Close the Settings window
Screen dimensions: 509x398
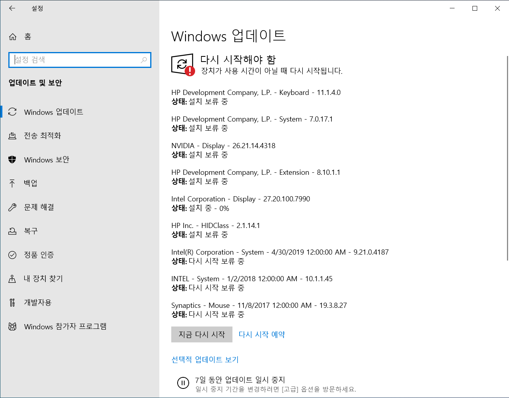497,8
